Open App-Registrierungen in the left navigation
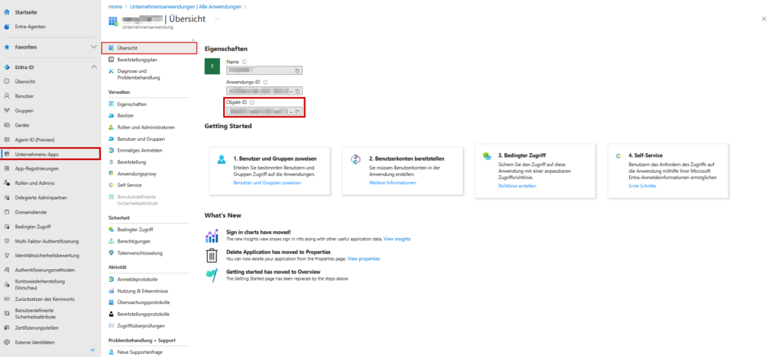Screen dimensions: 777x357 coord(36,168)
